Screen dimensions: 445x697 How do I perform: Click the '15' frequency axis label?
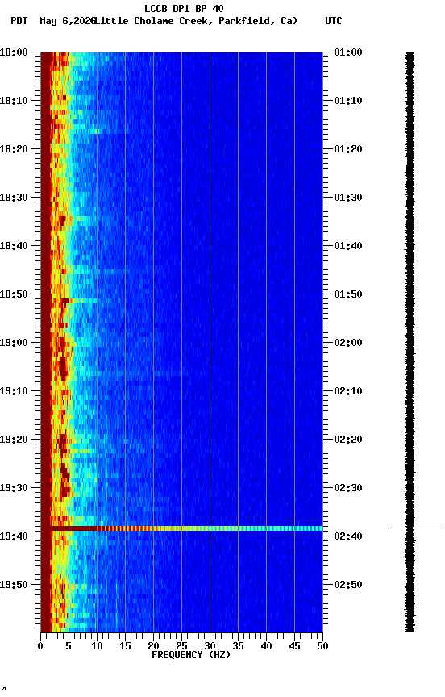pos(125,646)
